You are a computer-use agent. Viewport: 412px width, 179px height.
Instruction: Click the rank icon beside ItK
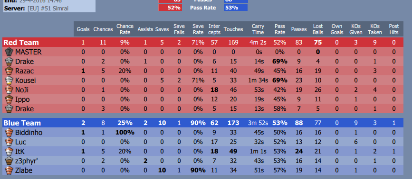click(x=9, y=151)
